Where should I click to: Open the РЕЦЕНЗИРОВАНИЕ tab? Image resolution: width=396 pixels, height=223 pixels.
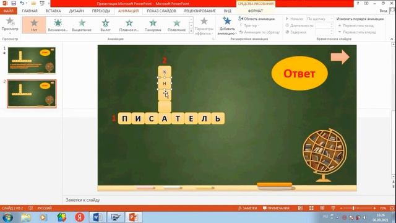coord(200,11)
